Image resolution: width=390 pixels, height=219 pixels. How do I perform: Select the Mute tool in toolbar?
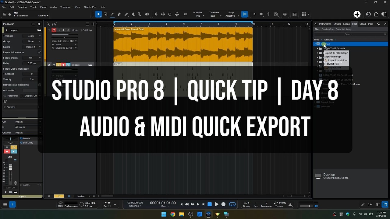click(133, 14)
